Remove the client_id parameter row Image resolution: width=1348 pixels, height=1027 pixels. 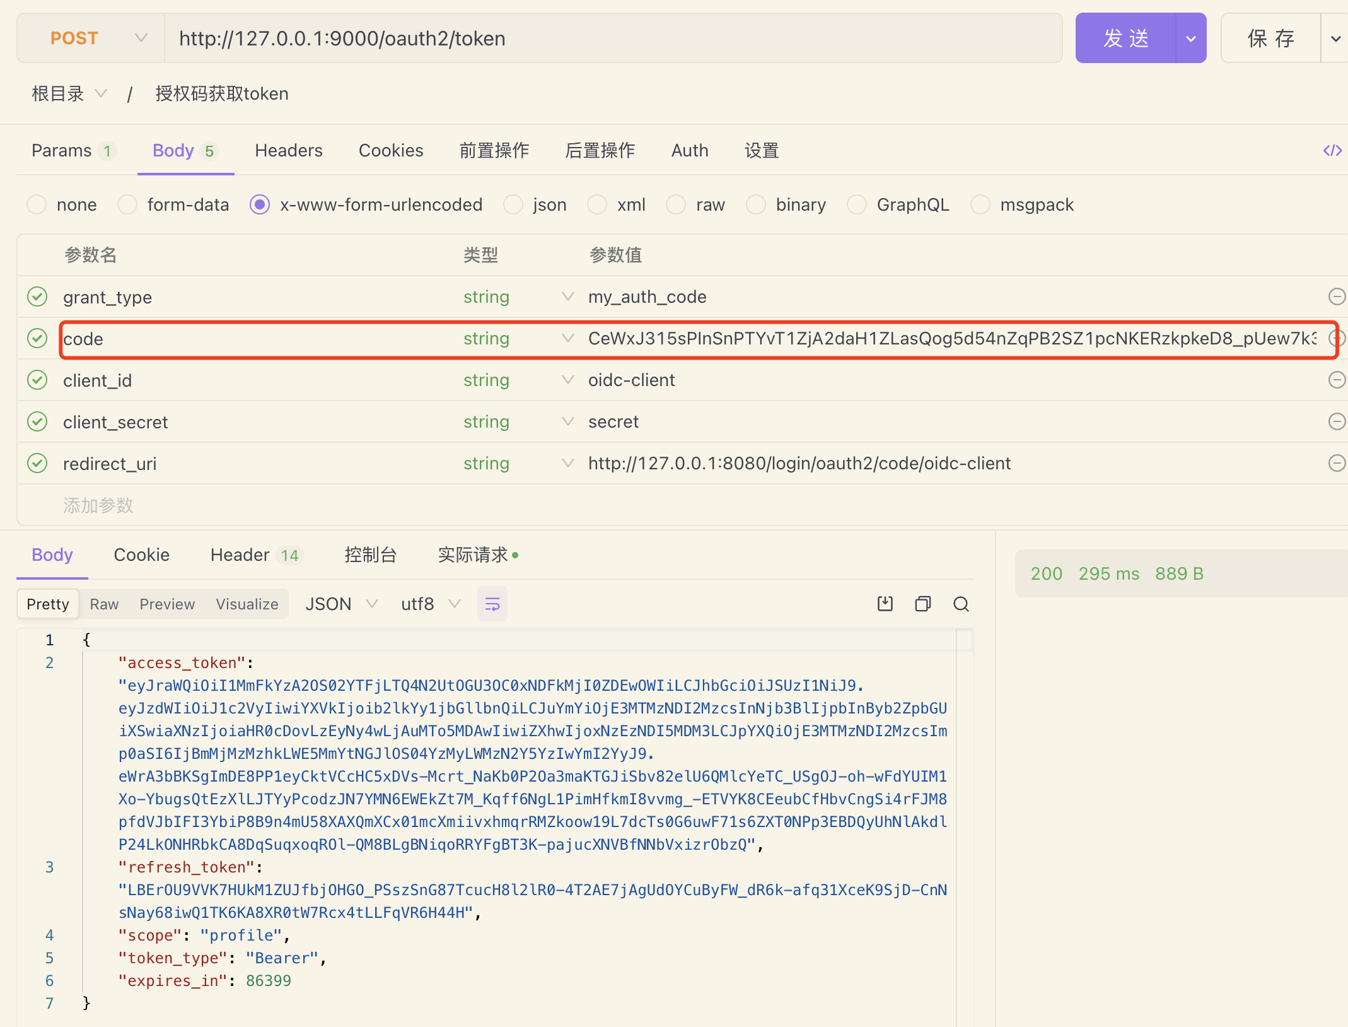(x=1337, y=380)
